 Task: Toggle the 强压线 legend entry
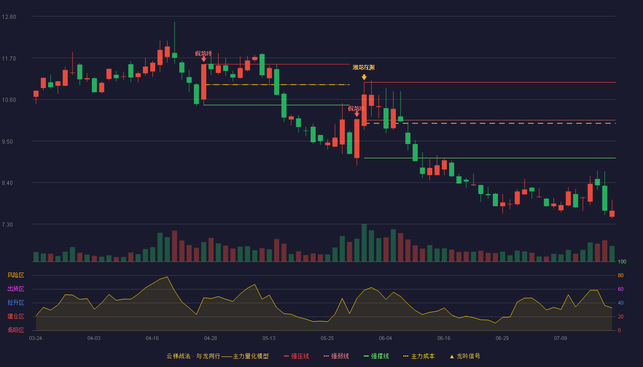pyautogui.click(x=296, y=356)
